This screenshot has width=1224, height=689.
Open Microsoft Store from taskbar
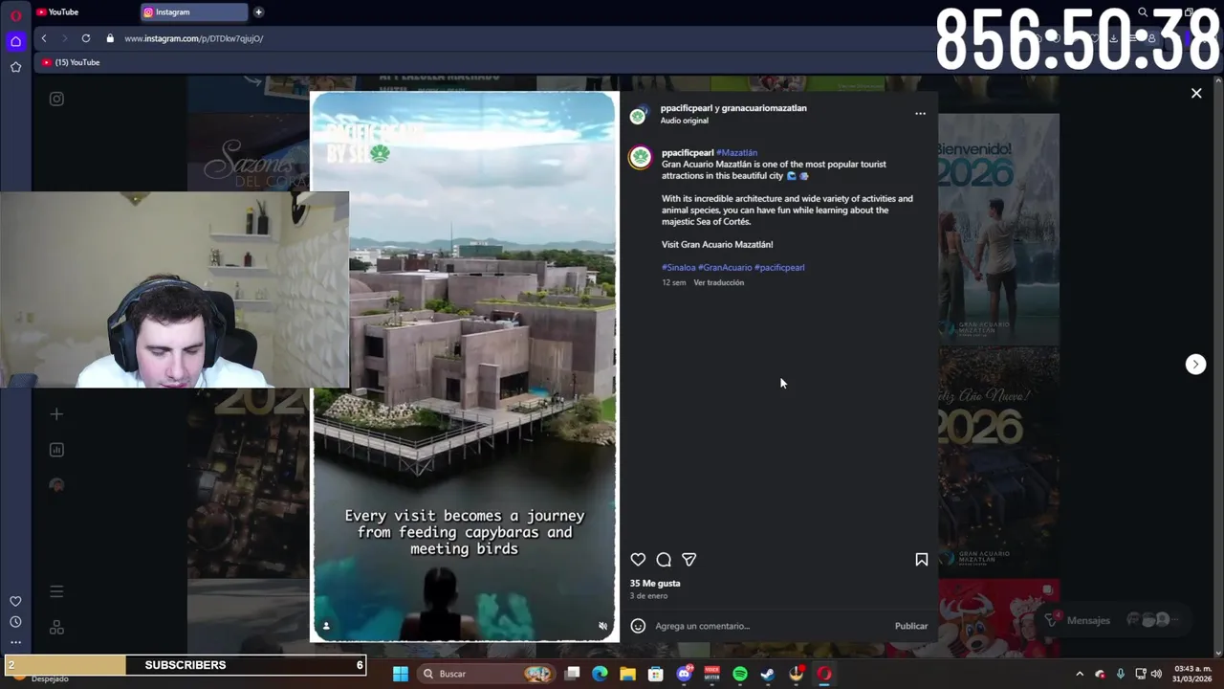click(655, 674)
